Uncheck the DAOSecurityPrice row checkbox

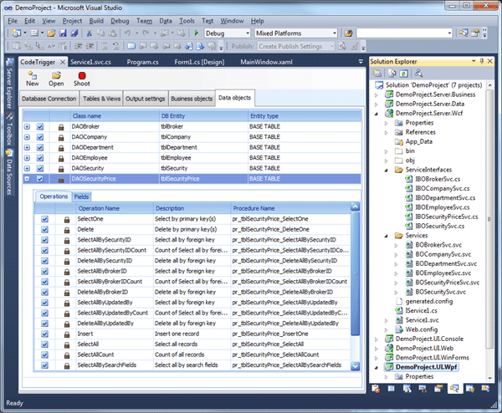click(x=40, y=179)
